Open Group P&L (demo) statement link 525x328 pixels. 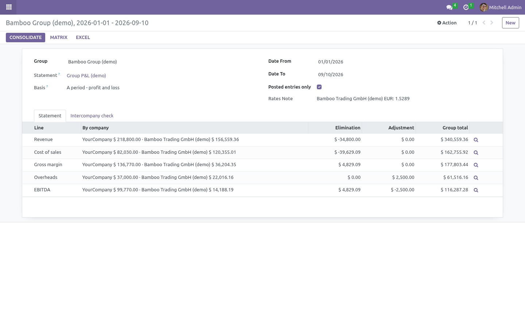point(86,76)
